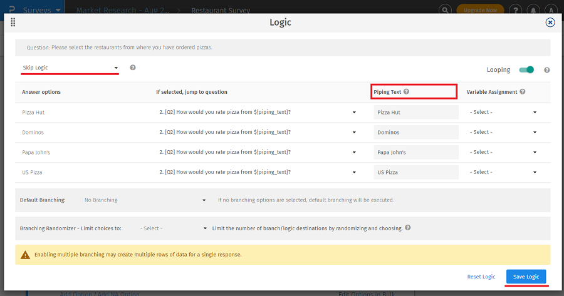Open the Skip Logic type dropdown
The width and height of the screenshot is (564, 296).
(70, 68)
